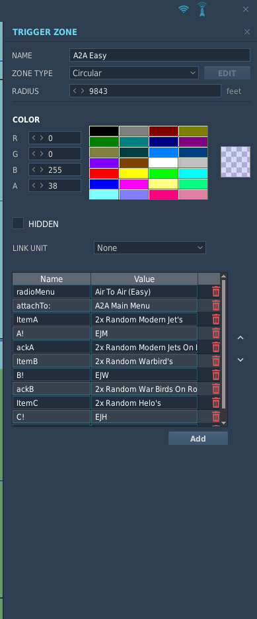Delete the ackB property row
The width and height of the screenshot is (257, 619).
[x=216, y=389]
